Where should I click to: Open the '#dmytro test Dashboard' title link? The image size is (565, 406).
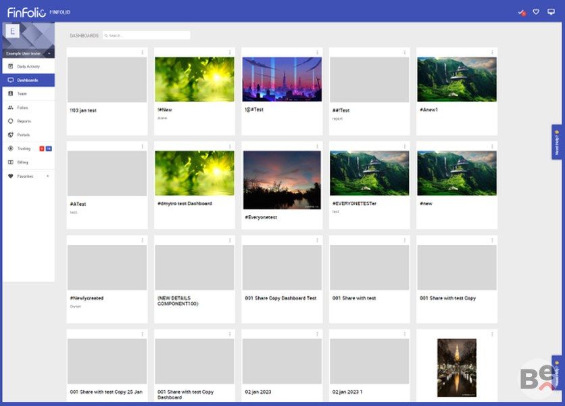pos(185,203)
